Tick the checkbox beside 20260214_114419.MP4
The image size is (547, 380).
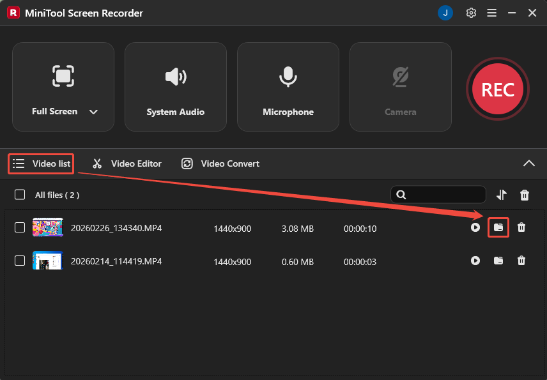19,261
